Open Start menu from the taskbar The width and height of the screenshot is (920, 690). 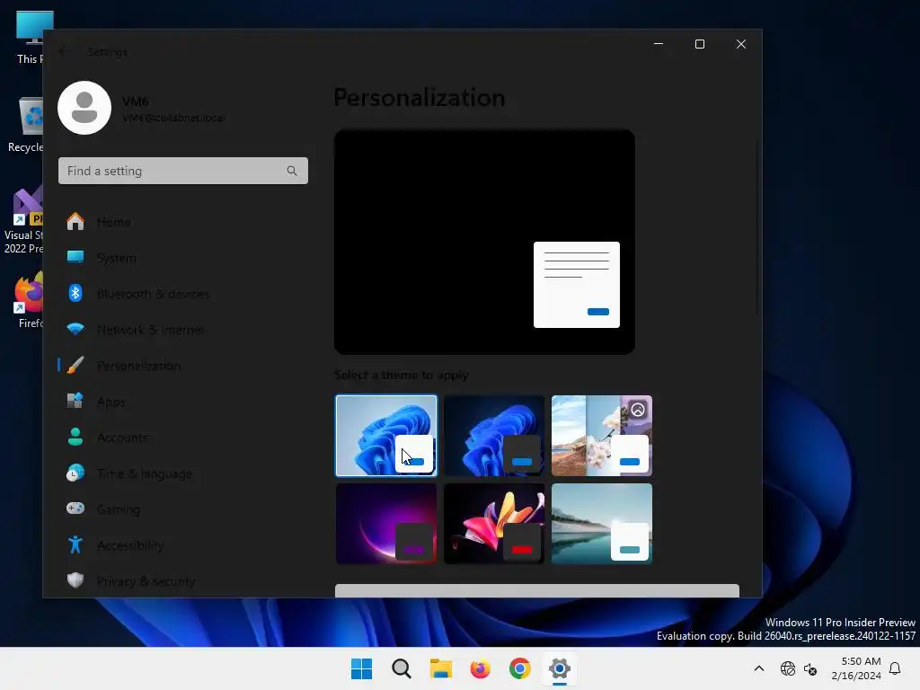point(361,668)
